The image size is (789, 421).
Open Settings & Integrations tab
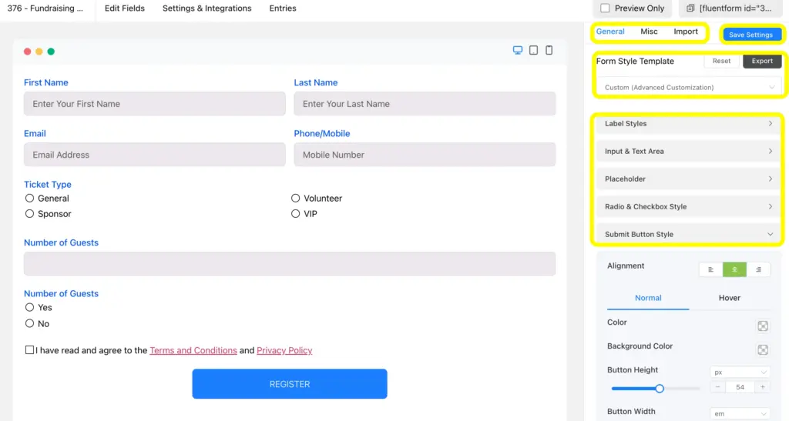[206, 8]
